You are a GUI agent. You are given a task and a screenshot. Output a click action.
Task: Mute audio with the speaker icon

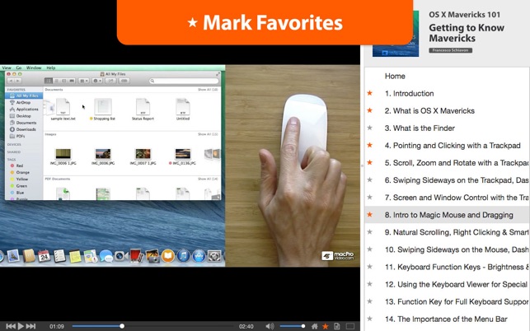pos(270,326)
